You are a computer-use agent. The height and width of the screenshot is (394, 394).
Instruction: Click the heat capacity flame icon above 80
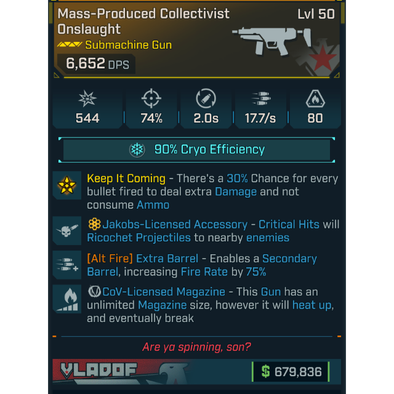[x=315, y=98]
